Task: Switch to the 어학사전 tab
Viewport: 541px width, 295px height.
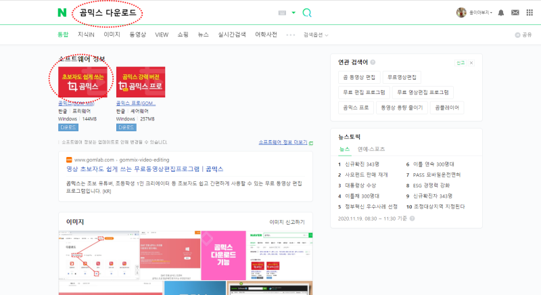Action: point(266,35)
